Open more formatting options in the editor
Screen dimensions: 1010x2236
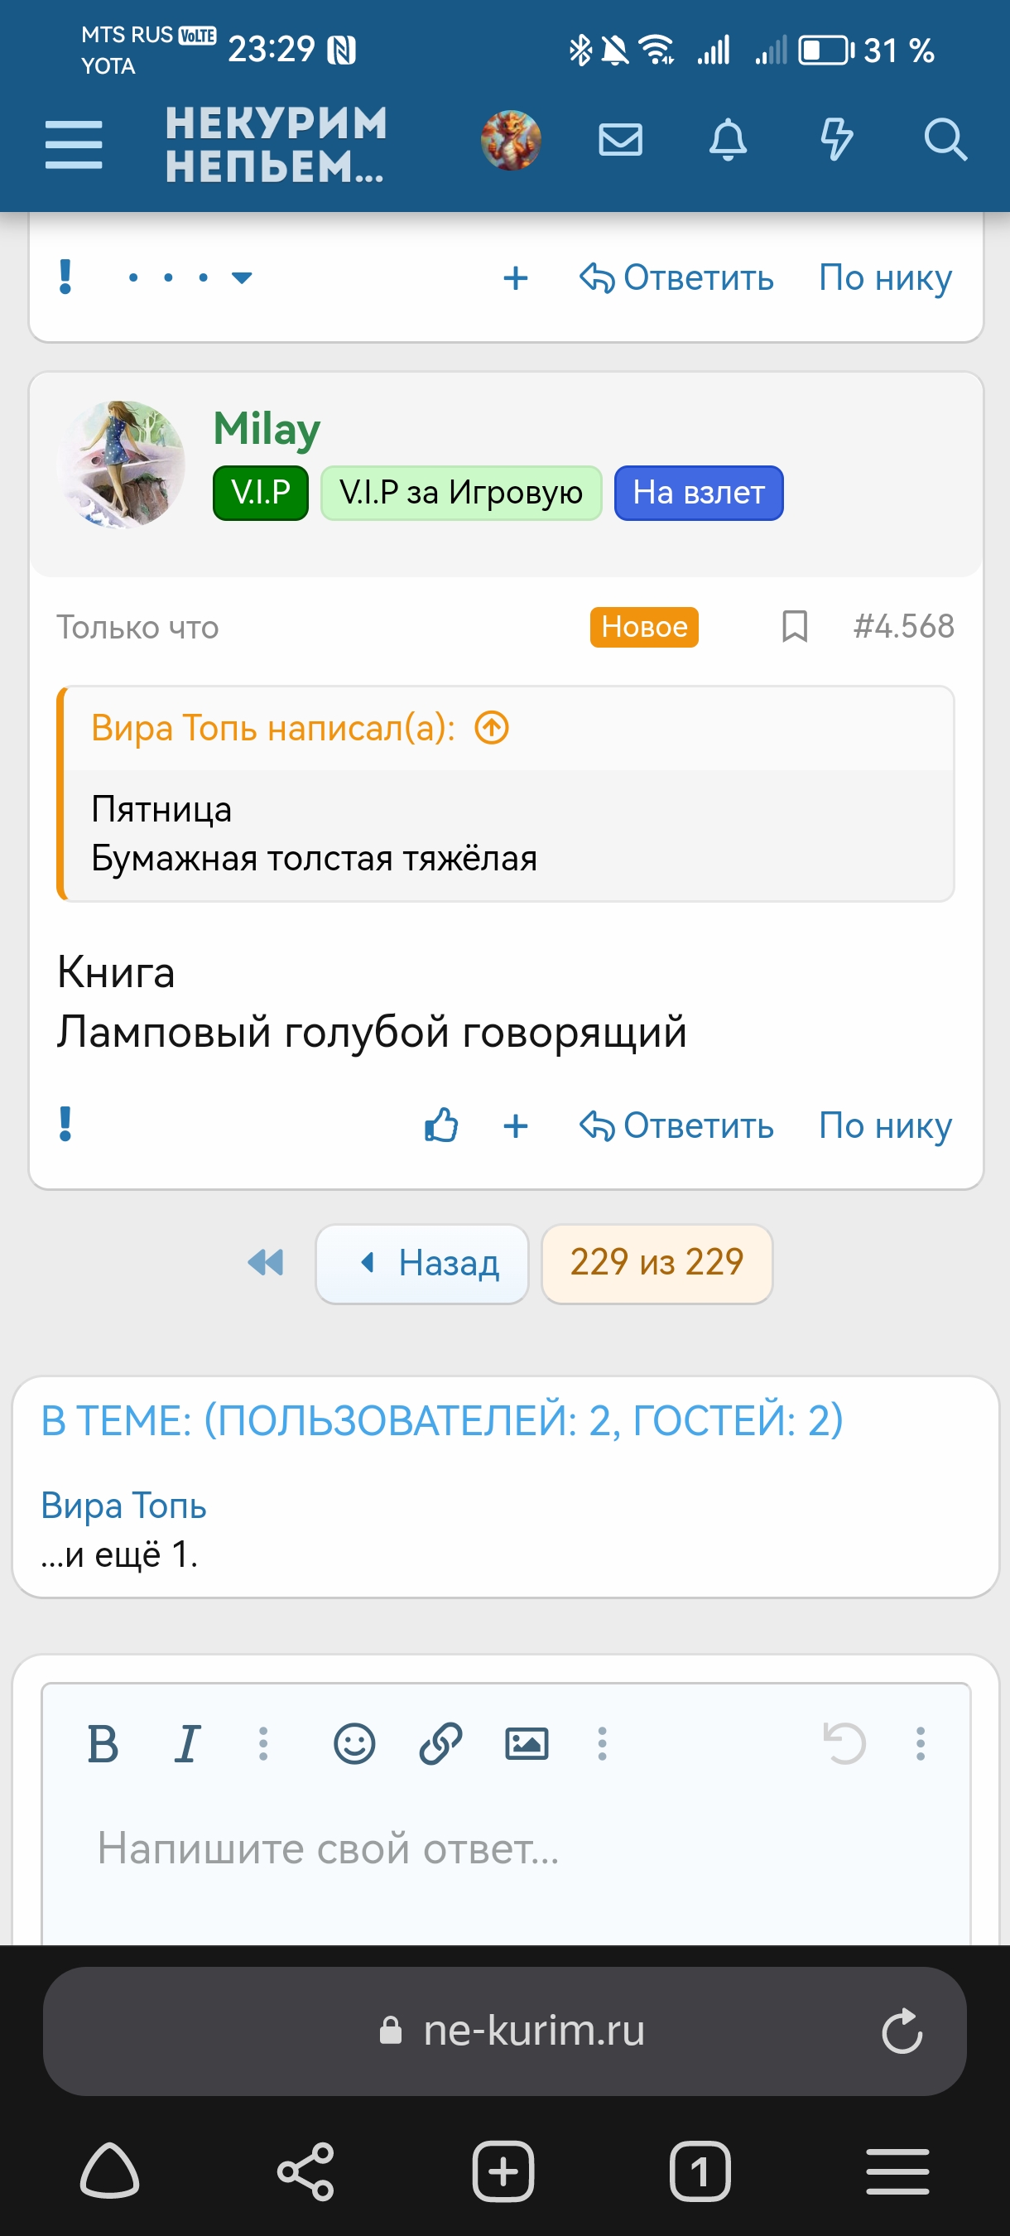601,1742
